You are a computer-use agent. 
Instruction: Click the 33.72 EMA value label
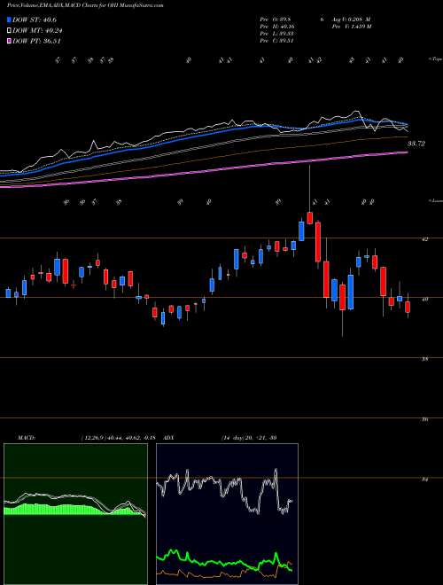click(416, 144)
